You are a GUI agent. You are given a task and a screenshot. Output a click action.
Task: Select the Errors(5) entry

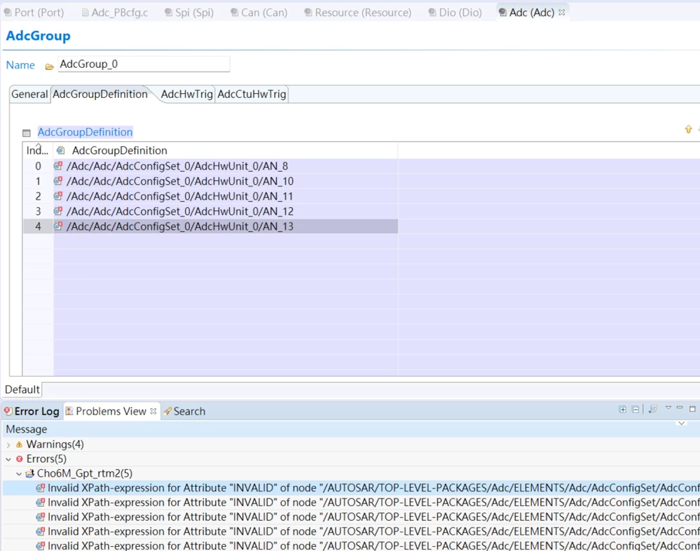46,459
